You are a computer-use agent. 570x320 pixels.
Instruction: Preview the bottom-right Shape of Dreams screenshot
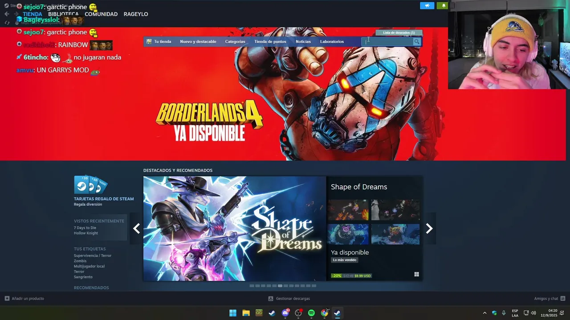tap(395, 234)
